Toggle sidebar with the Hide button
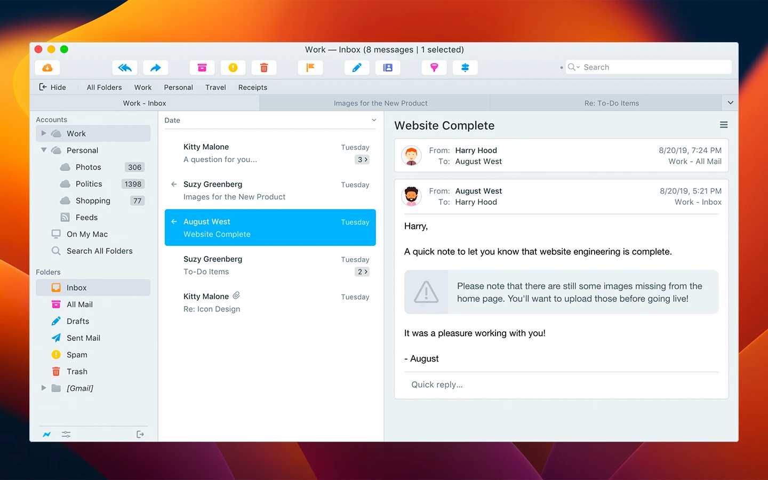This screenshot has height=480, width=768. tap(52, 87)
